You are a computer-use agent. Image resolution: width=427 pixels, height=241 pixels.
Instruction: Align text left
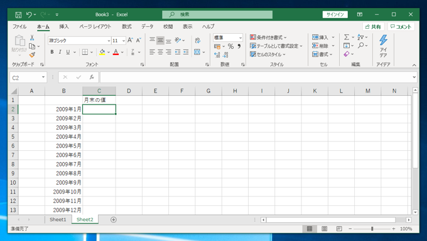click(x=152, y=52)
